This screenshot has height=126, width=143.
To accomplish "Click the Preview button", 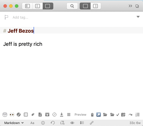I will coord(81,115).
